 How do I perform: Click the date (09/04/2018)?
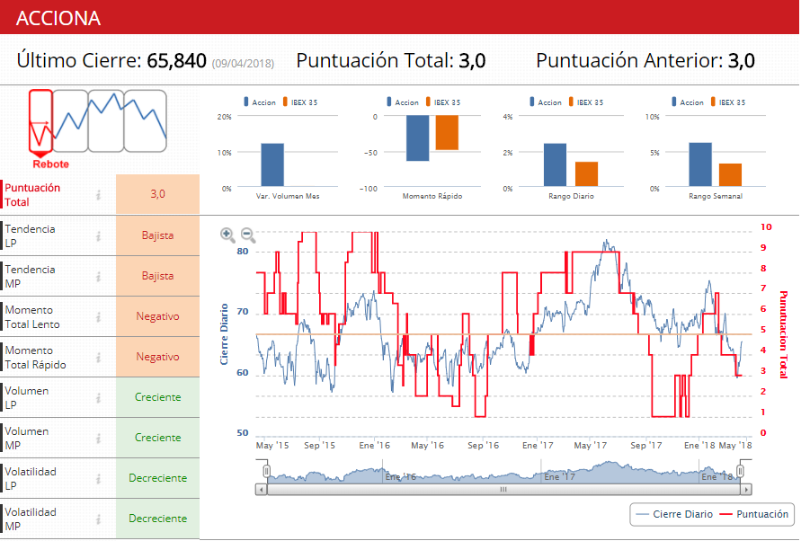243,63
